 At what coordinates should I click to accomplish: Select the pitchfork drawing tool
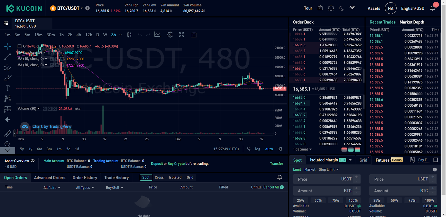(8, 67)
